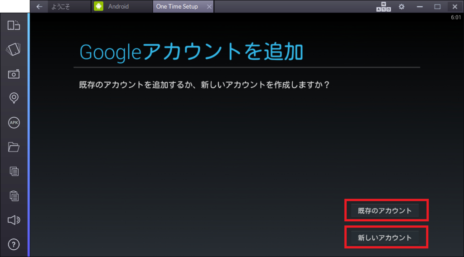Click the 既存のアカウントを追加するか prompt text

coord(204,85)
